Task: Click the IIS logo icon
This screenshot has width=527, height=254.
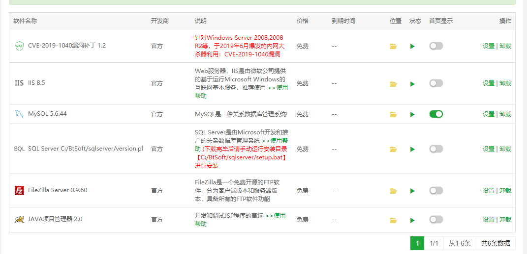Action: coord(19,83)
